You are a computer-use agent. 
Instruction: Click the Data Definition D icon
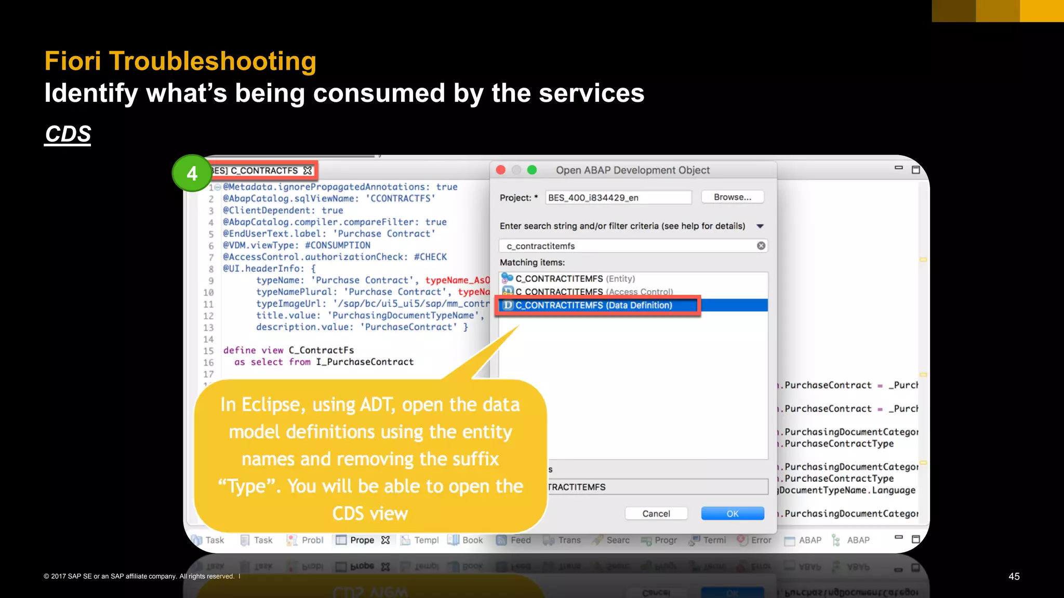pyautogui.click(x=508, y=305)
